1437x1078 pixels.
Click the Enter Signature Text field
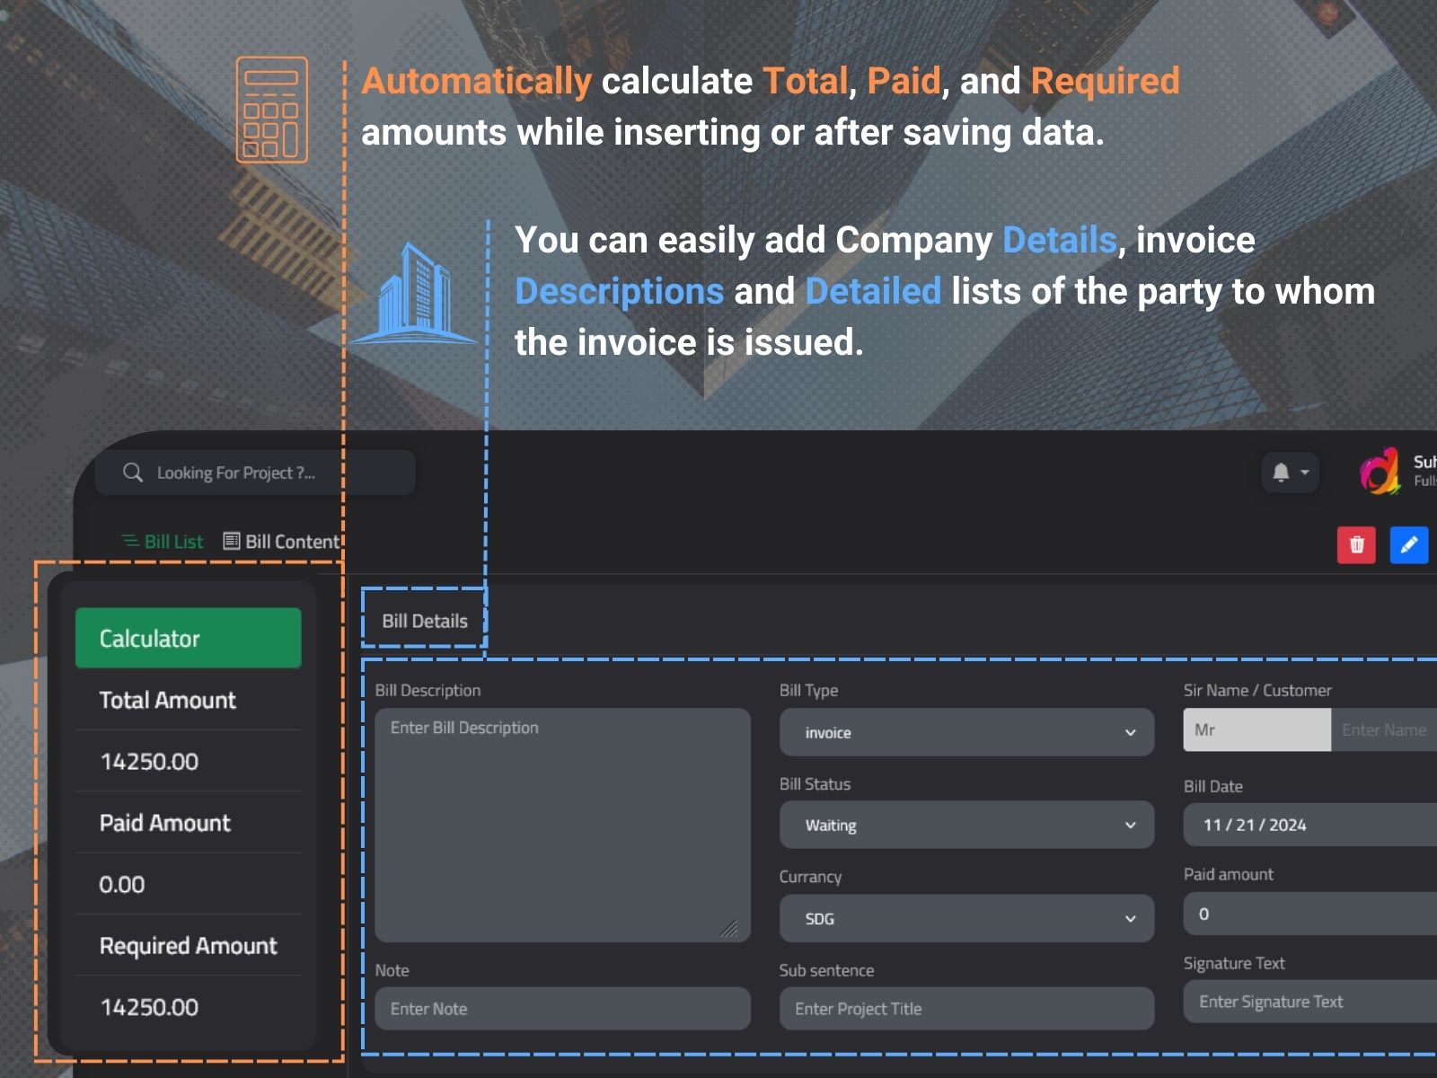coord(1311,1002)
